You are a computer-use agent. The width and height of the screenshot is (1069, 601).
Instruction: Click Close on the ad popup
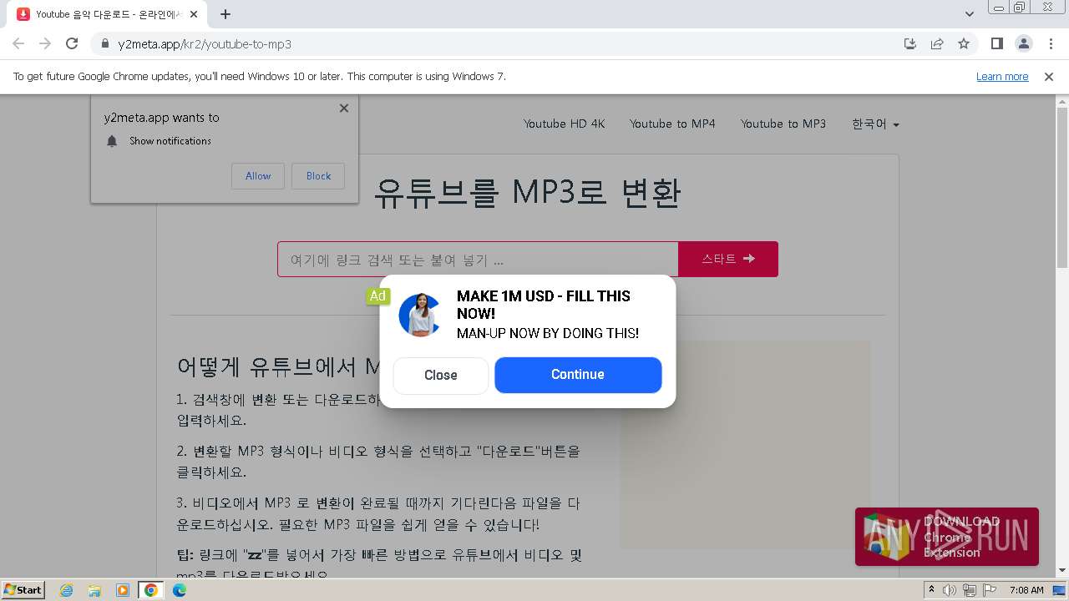(x=440, y=376)
